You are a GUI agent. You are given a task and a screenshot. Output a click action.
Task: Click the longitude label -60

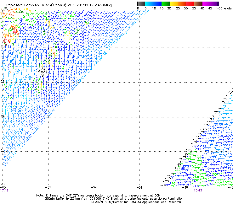(3, 187)
